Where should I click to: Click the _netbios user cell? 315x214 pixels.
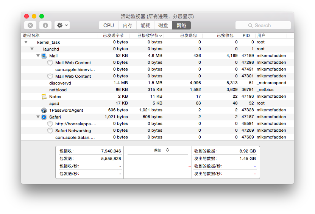click(265, 90)
